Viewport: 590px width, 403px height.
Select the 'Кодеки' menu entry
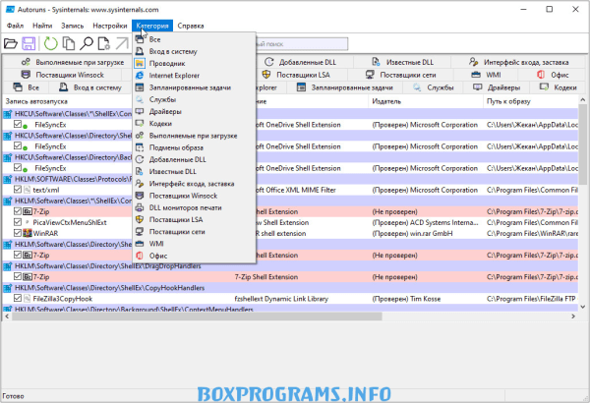(194, 124)
